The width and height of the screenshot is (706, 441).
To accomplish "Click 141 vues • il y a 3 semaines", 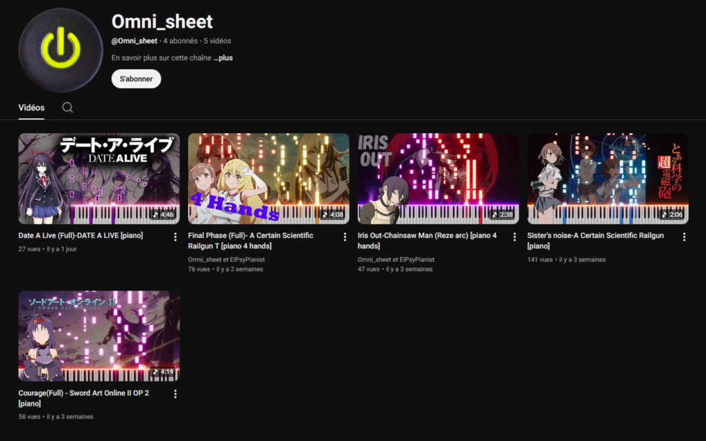I will point(567,259).
